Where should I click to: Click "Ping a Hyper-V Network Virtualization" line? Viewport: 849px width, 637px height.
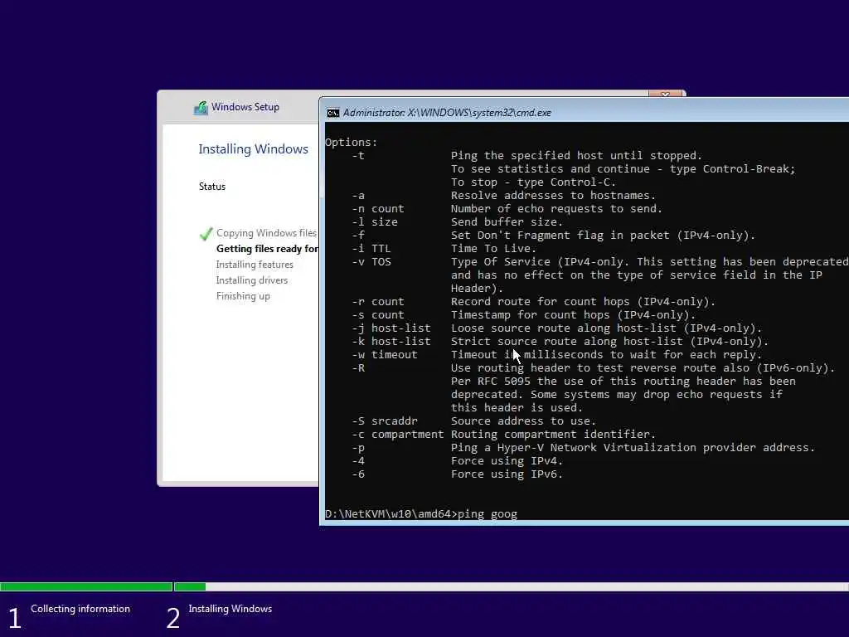(x=633, y=447)
